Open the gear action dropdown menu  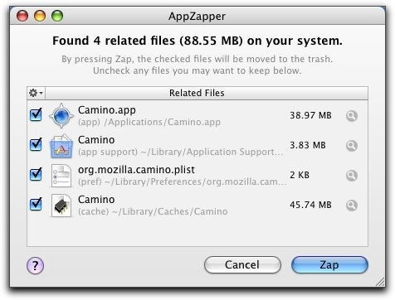click(37, 93)
